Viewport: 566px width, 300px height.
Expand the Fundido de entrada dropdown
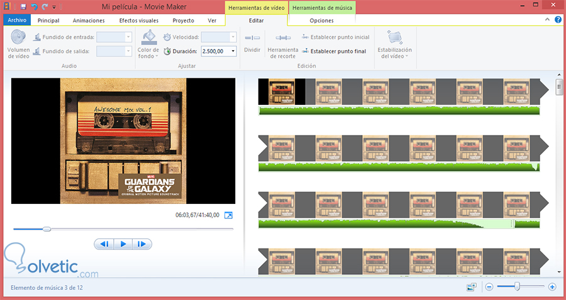(x=128, y=37)
